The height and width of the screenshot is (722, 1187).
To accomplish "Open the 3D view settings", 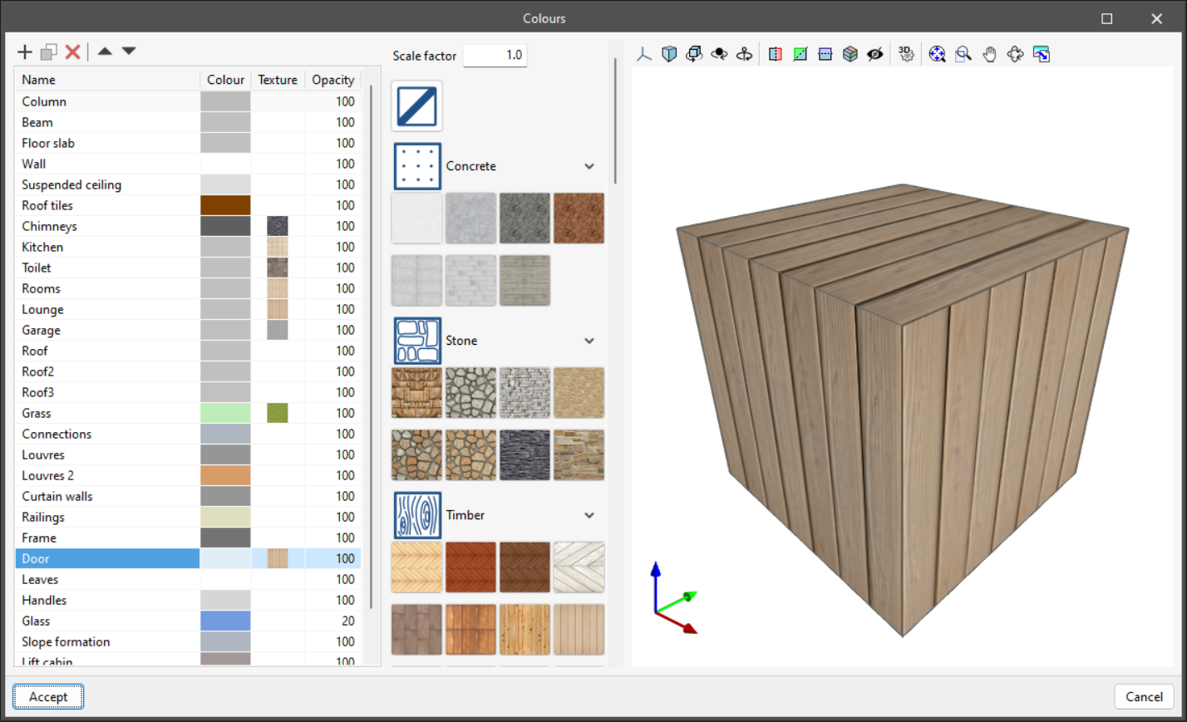I will (x=905, y=53).
